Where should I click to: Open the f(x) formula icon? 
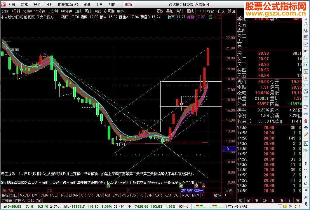coord(306,92)
